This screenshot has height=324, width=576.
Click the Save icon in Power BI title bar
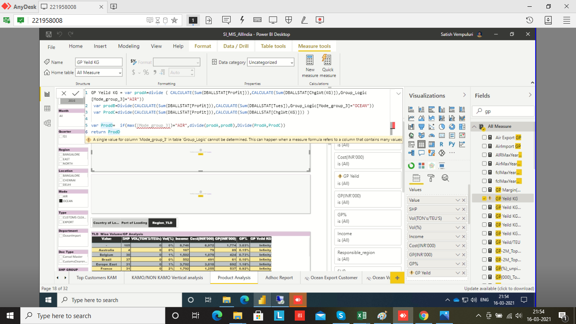click(48, 34)
